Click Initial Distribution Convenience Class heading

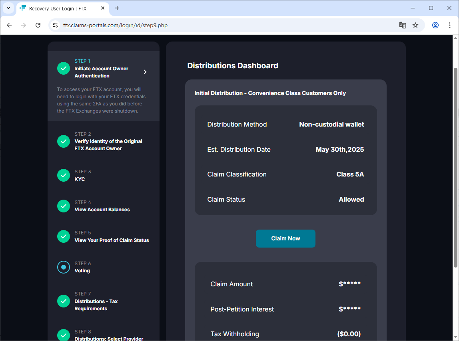(x=270, y=93)
